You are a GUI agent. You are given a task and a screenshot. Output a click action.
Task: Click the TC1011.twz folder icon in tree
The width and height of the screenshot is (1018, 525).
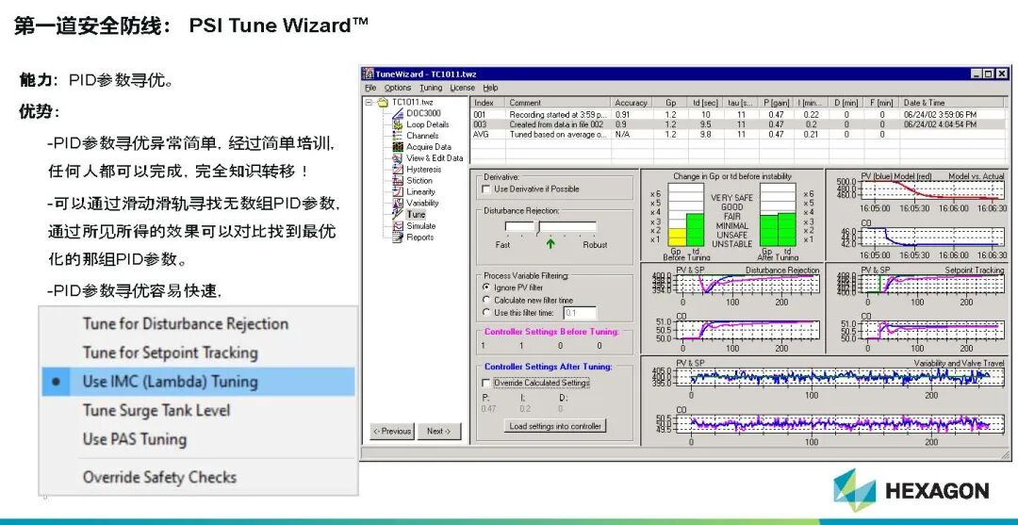[383, 103]
